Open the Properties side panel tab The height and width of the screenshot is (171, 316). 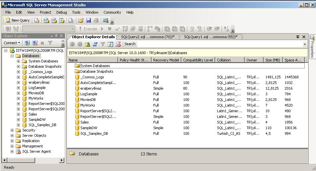(312, 46)
